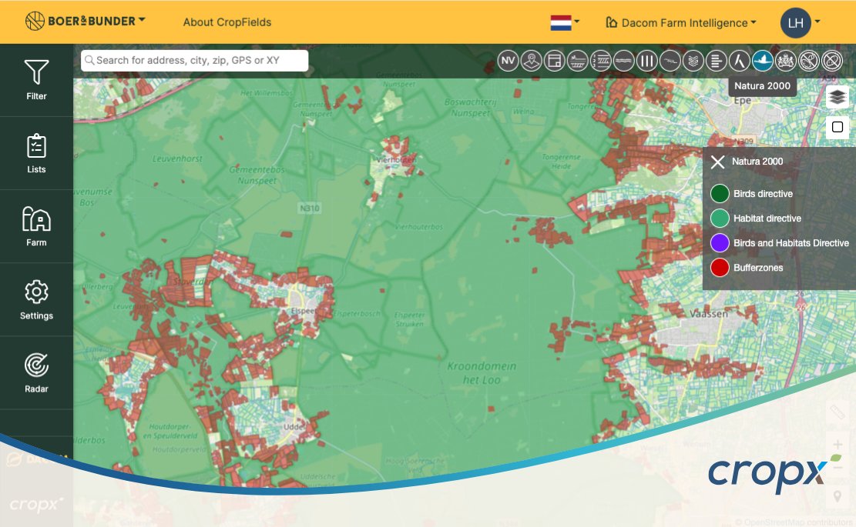The image size is (856, 527).
Task: Open the LH user avatar
Action: [x=795, y=23]
